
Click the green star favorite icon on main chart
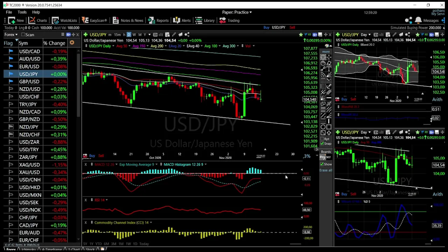pos(301,35)
